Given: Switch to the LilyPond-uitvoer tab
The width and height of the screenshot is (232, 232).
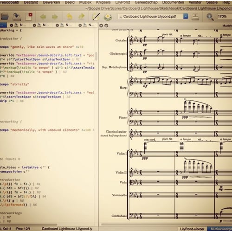Looking at the screenshot, I should [x=192, y=229].
